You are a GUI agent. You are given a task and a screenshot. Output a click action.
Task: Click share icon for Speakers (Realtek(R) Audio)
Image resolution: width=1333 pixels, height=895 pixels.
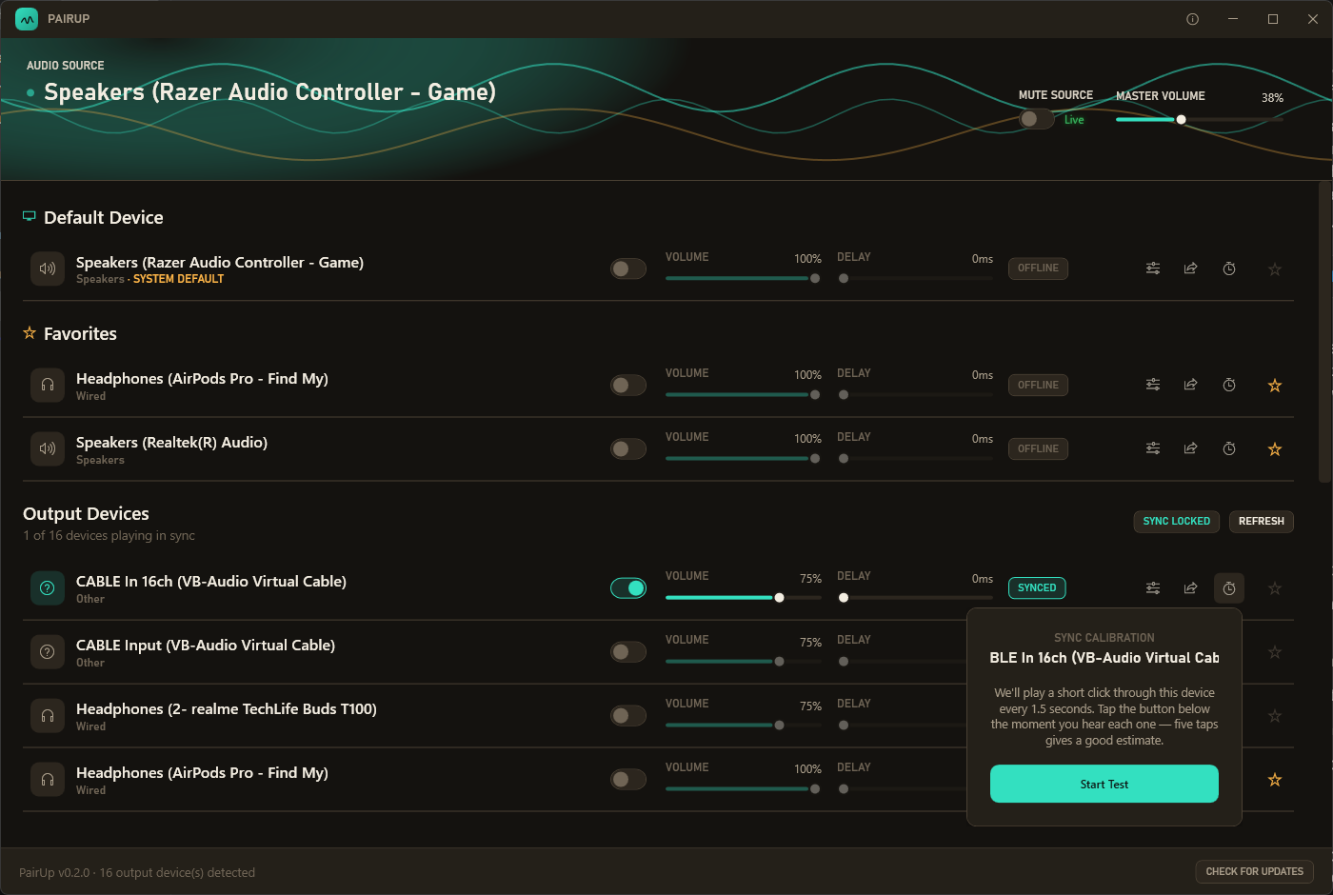pos(1190,448)
